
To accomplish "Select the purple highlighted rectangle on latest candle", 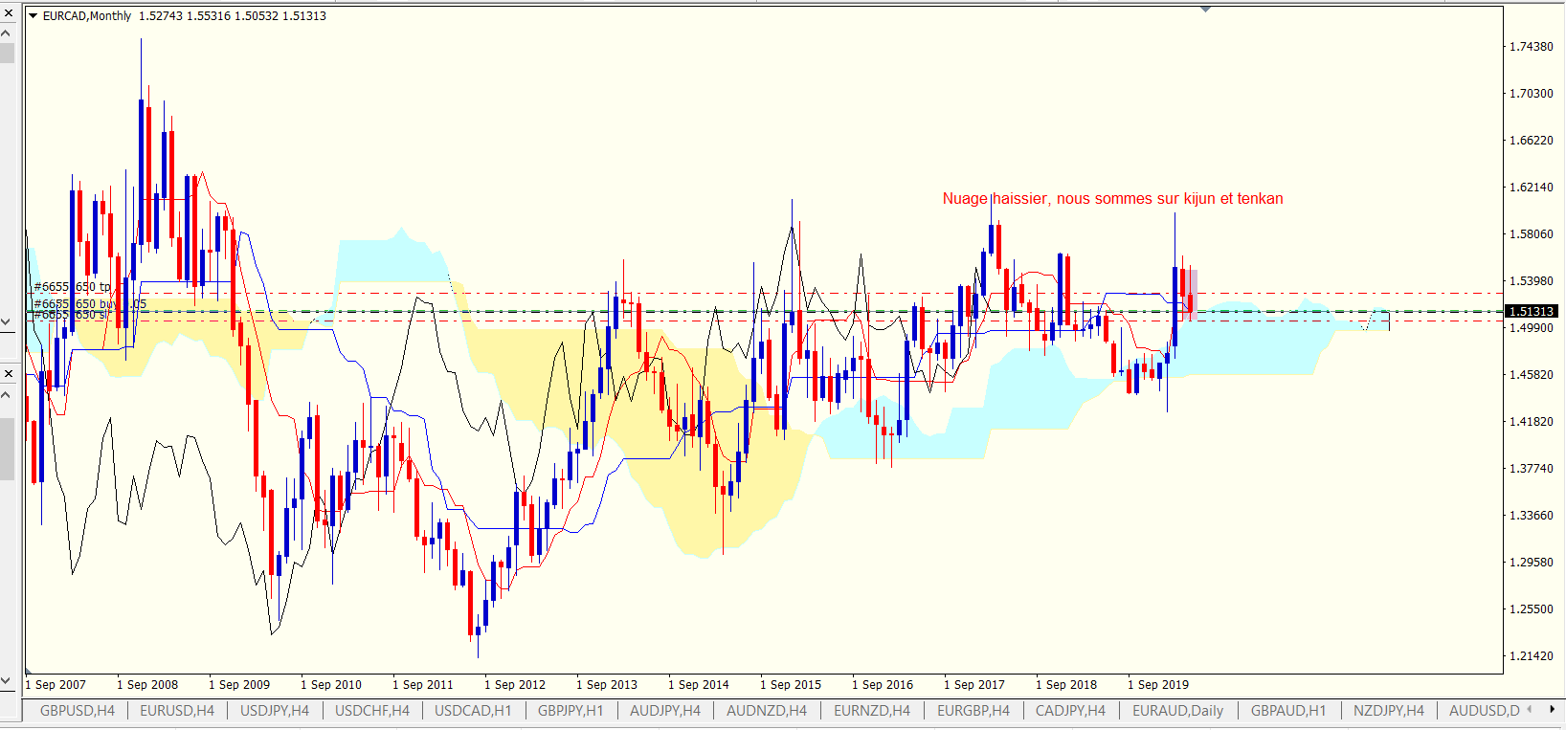I will (x=1192, y=294).
